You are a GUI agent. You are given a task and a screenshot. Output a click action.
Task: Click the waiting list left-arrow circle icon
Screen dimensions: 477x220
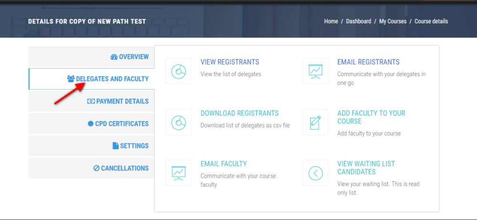point(315,173)
